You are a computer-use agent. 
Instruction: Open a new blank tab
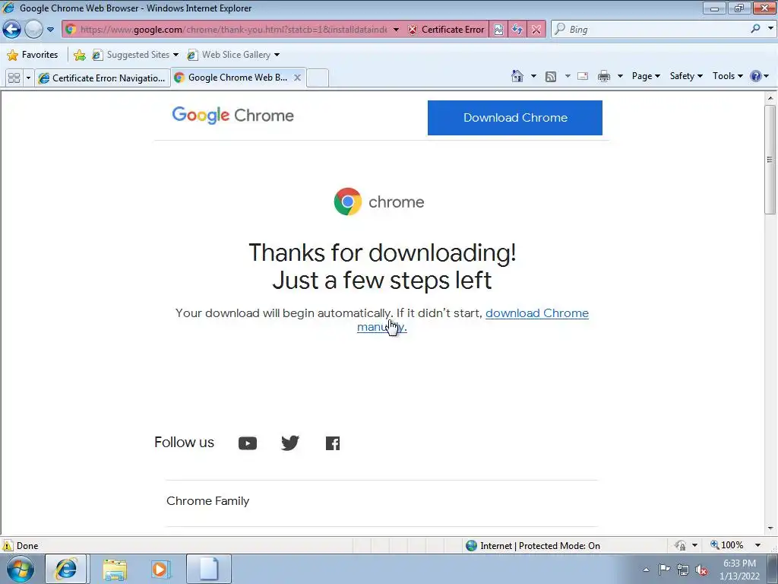tap(318, 78)
